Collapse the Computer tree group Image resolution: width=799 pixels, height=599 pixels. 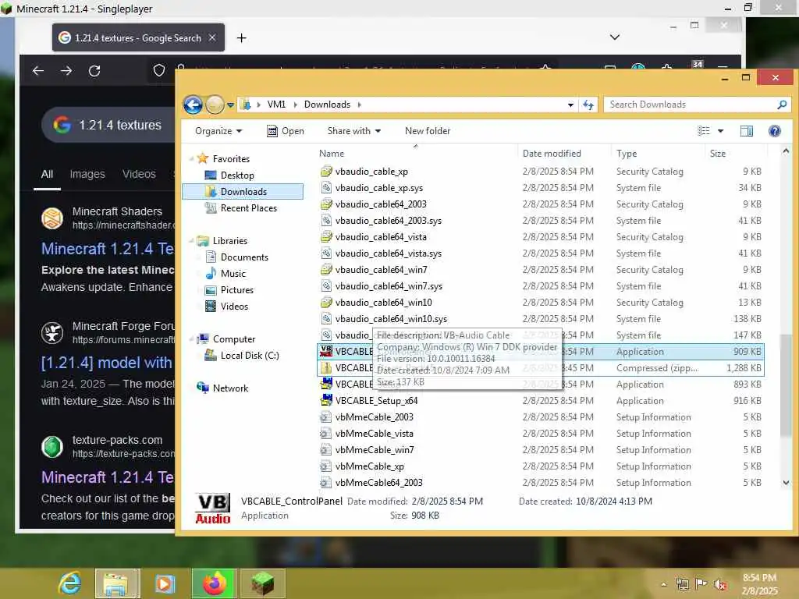click(192, 338)
